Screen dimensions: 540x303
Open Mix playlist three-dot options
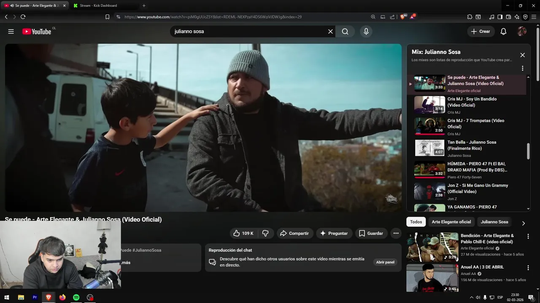tap(522, 68)
